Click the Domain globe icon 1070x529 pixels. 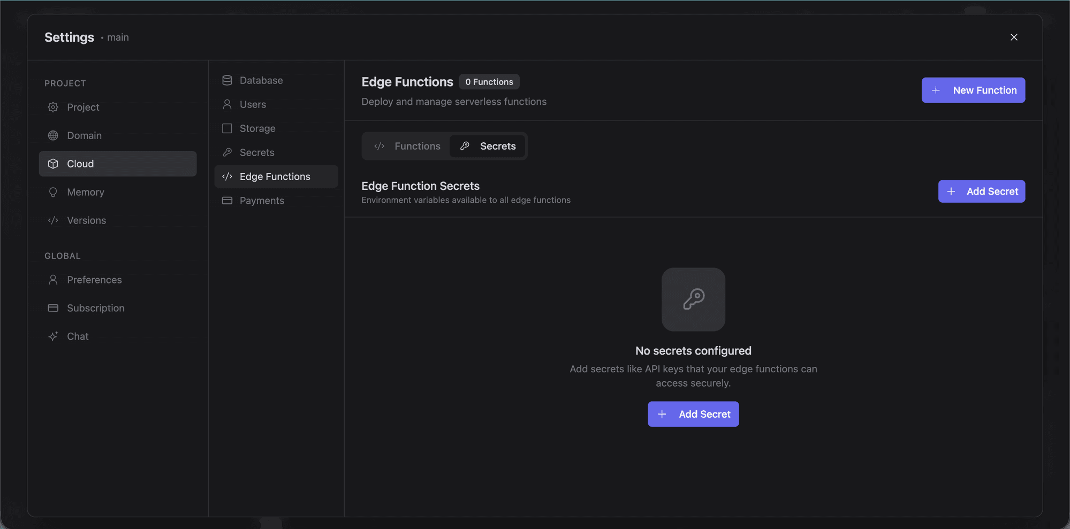[53, 135]
